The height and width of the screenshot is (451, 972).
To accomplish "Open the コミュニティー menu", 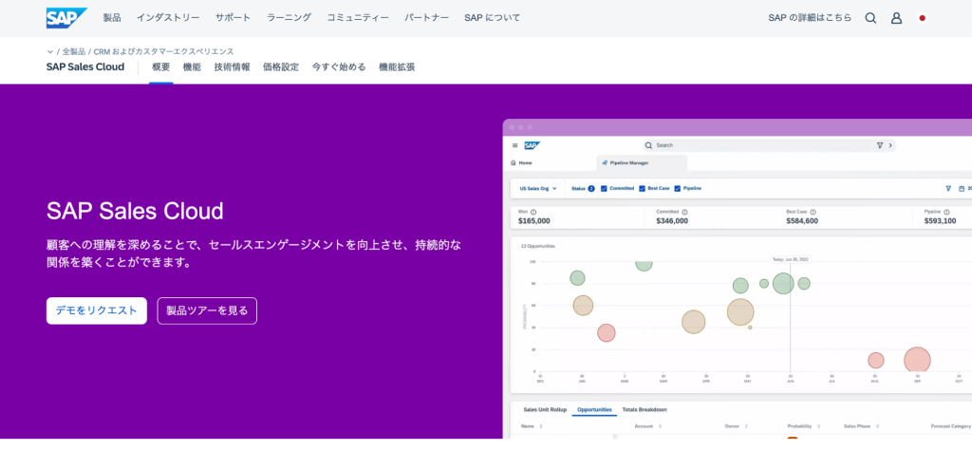I will [x=358, y=18].
